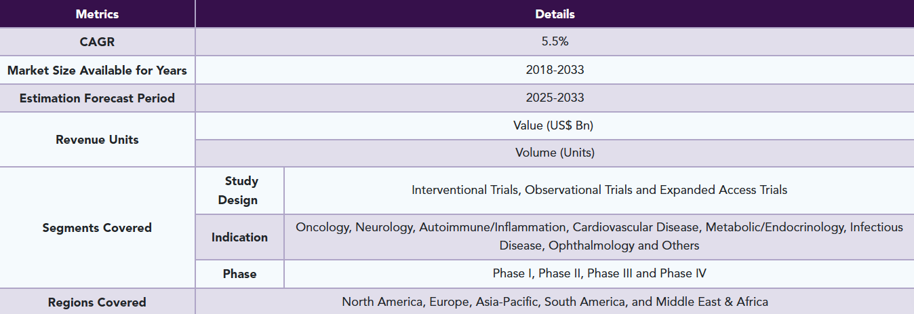Viewport: 914px width, 314px height.
Task: Click the '2025-2033' value cell
Action: [555, 98]
